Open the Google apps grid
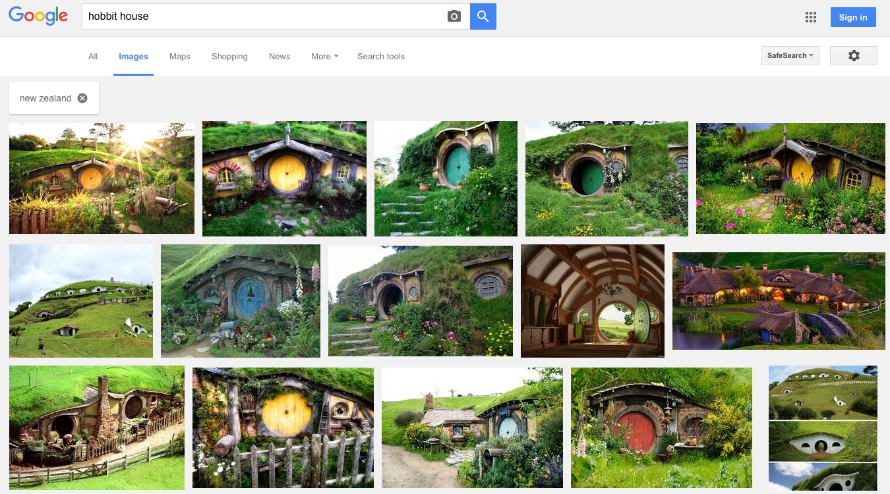The image size is (890, 494). (x=811, y=18)
